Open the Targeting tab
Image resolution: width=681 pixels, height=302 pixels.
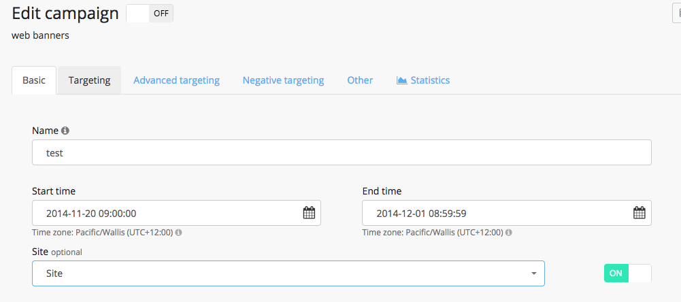coord(89,80)
